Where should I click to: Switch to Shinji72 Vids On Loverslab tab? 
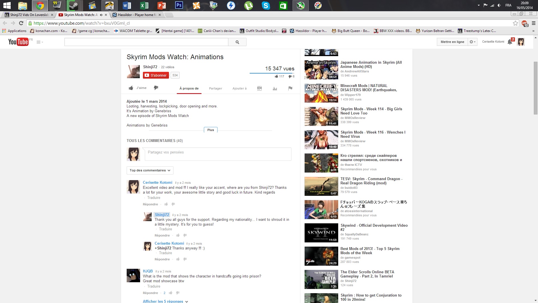click(29, 15)
